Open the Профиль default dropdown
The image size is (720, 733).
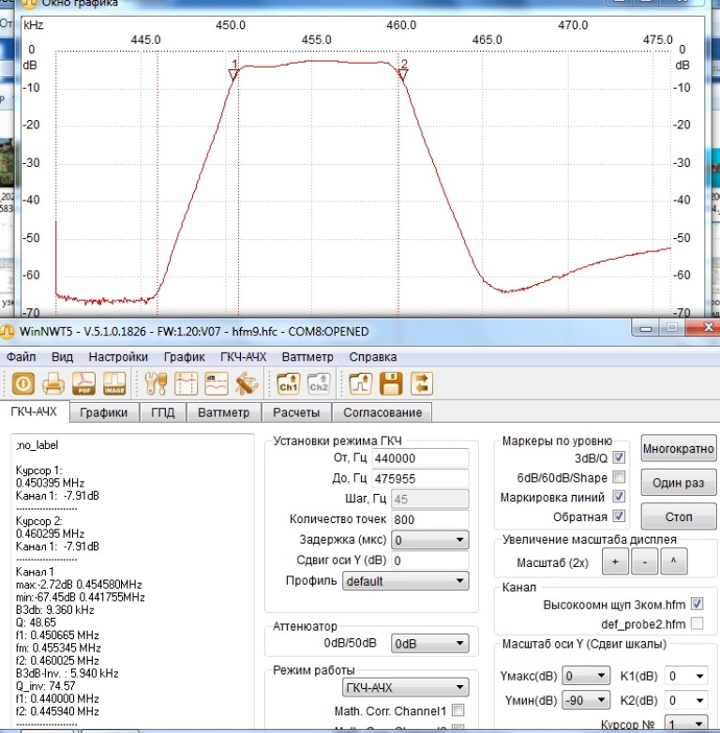[404, 581]
